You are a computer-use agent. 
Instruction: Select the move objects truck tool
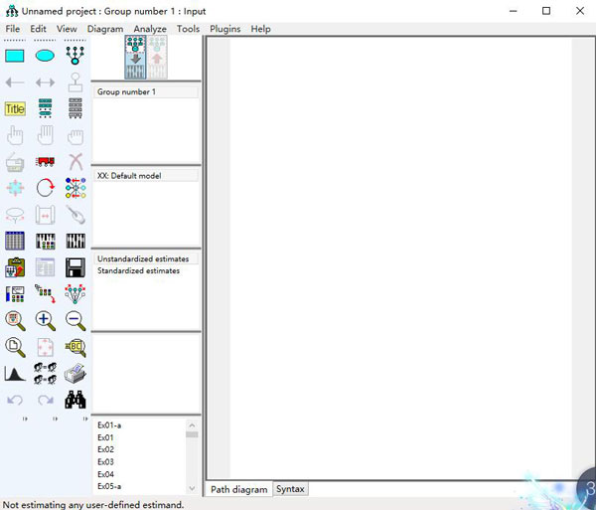coord(45,162)
